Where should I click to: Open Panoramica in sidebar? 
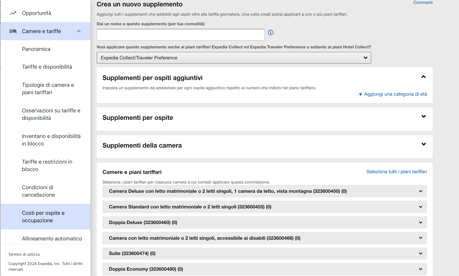36,49
